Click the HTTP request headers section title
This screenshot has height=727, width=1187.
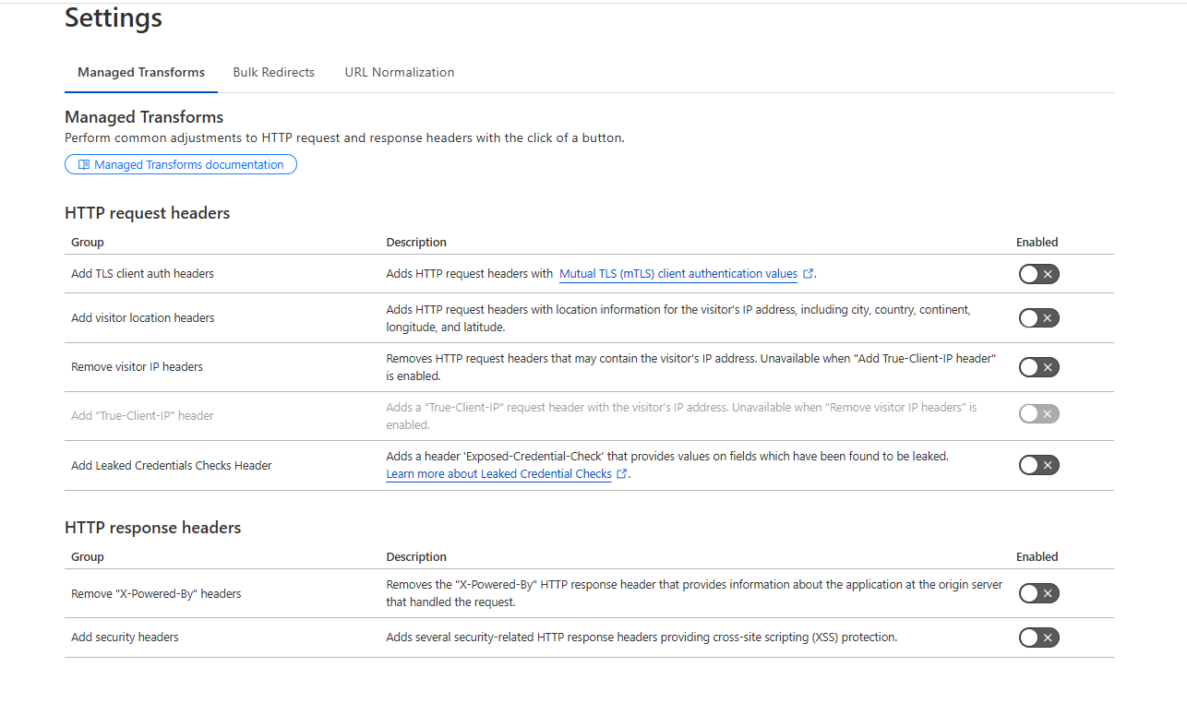click(148, 213)
